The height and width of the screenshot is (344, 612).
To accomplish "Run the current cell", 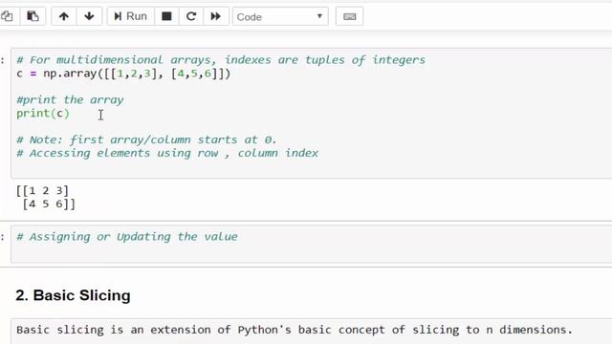I will pyautogui.click(x=131, y=16).
